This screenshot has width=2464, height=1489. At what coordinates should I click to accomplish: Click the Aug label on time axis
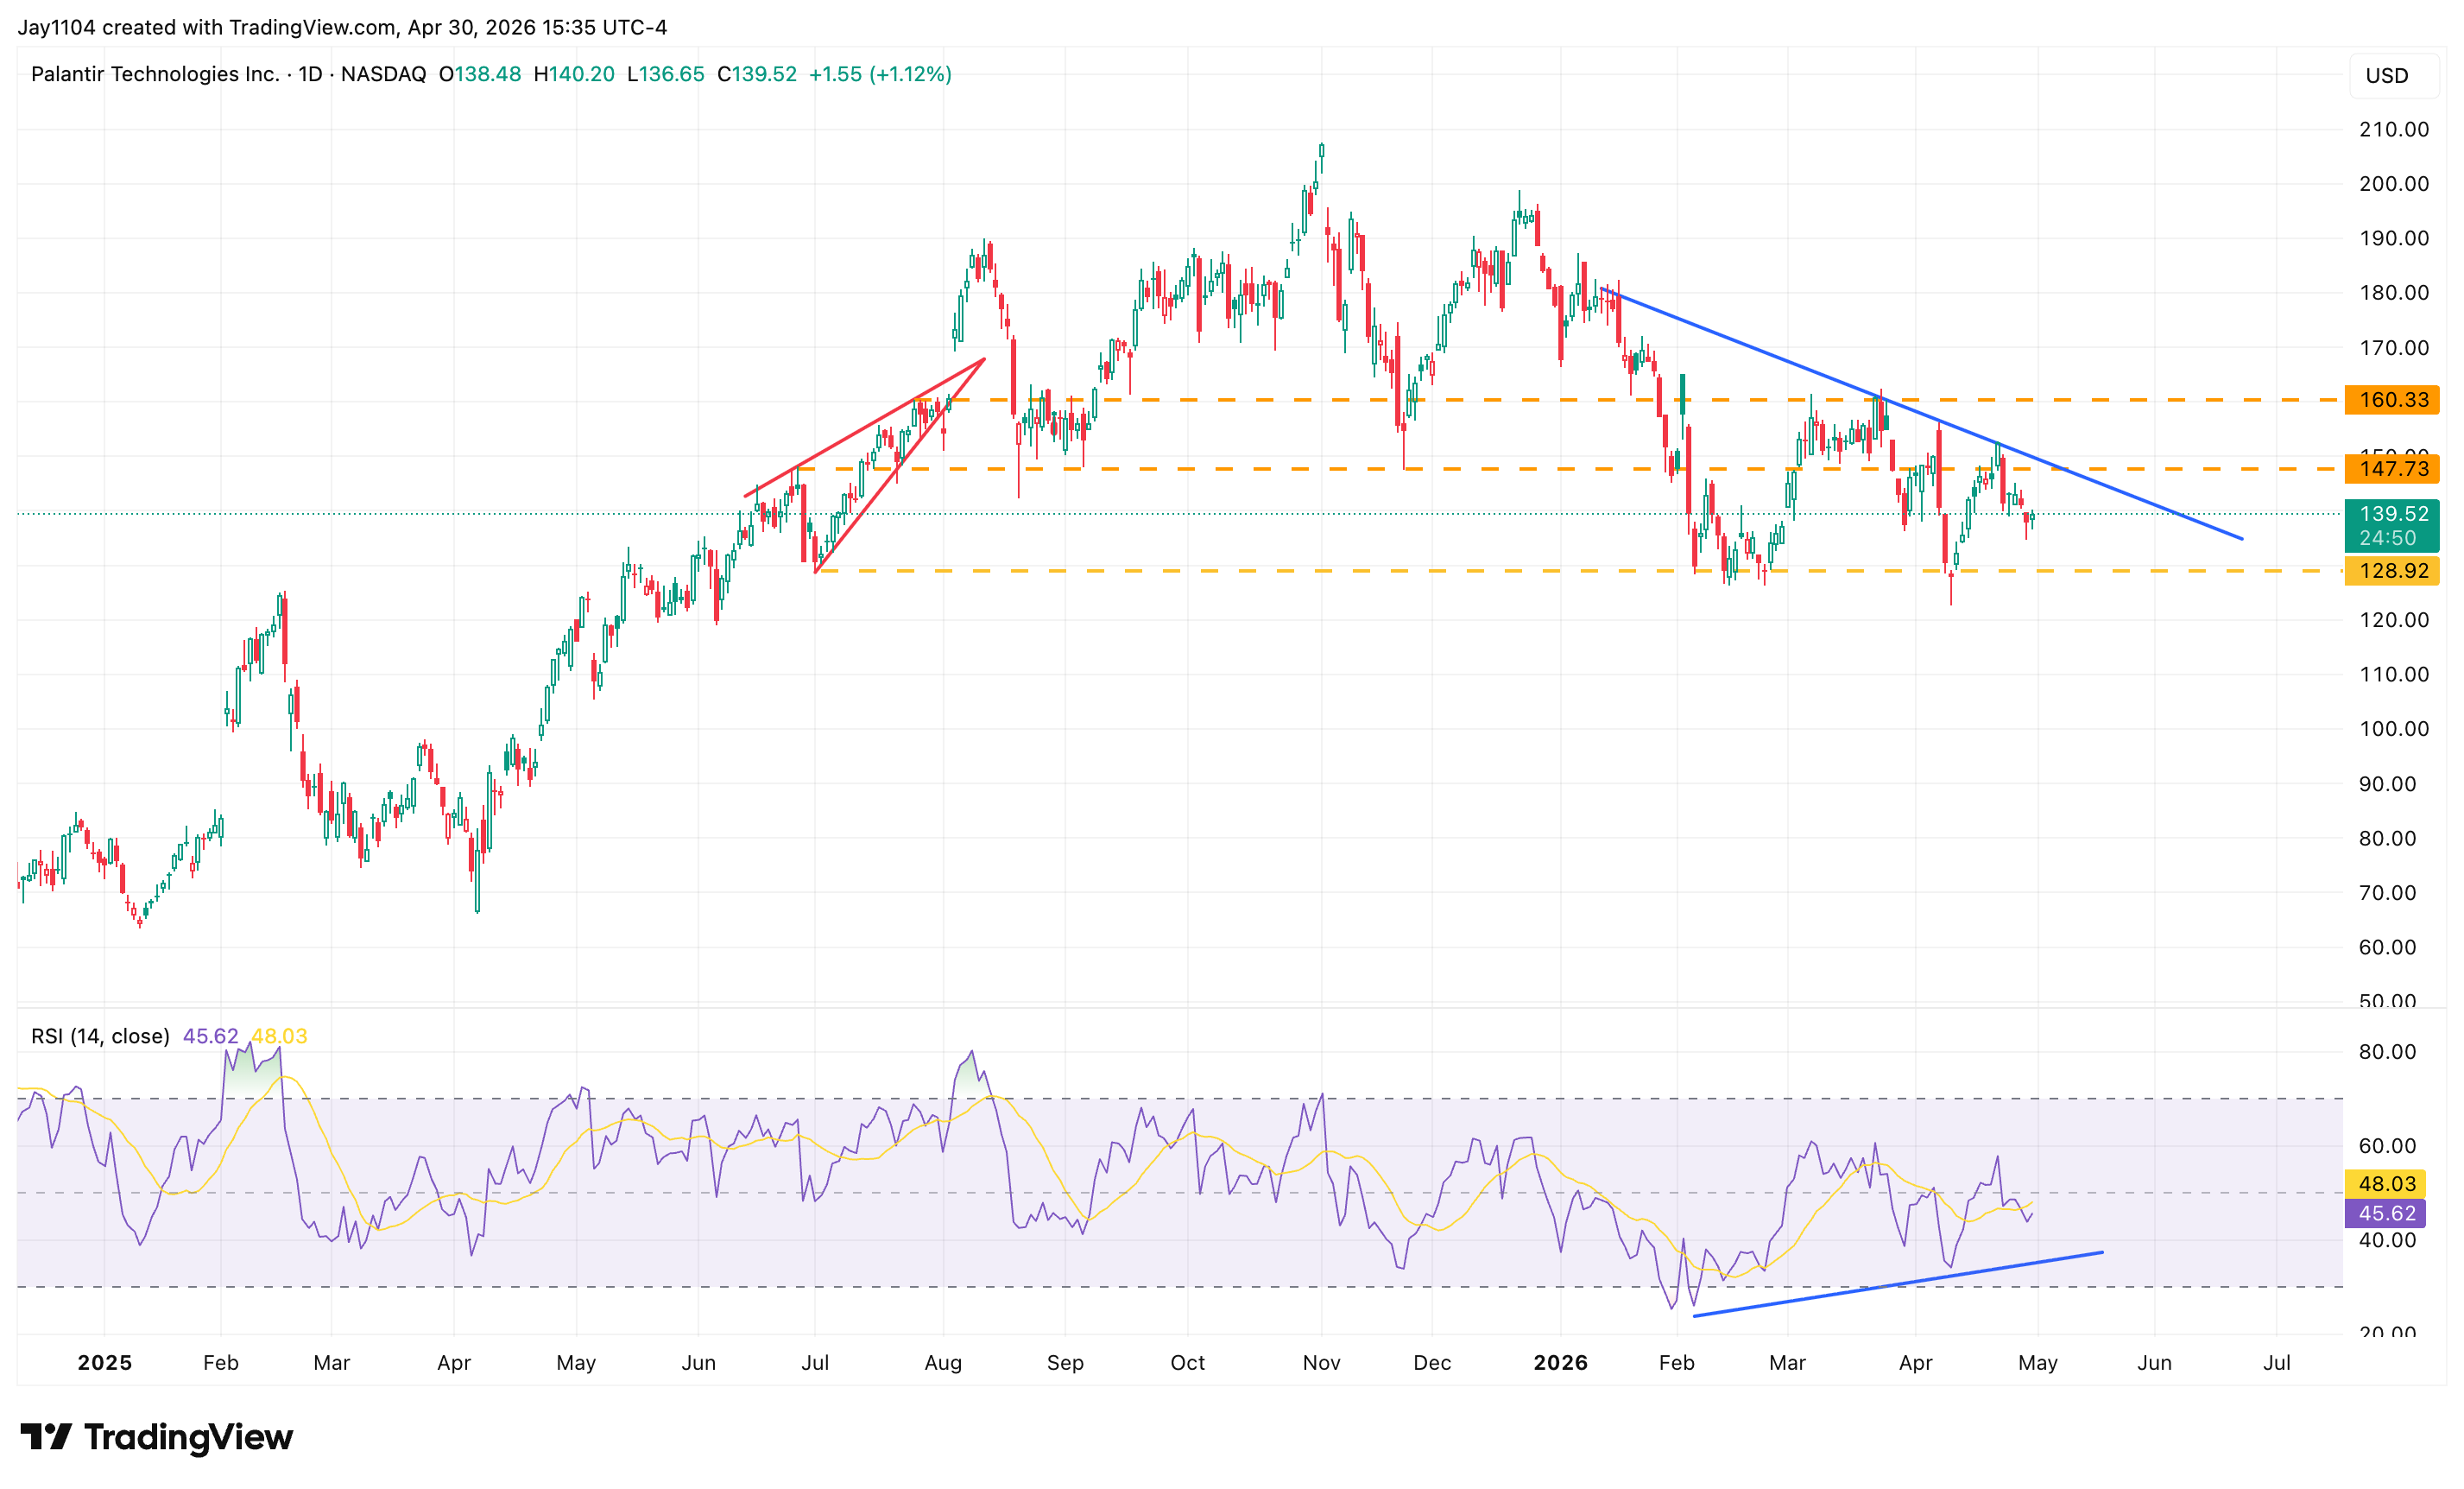click(943, 1362)
